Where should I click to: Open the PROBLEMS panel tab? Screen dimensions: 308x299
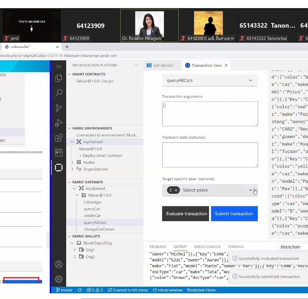click(x=158, y=247)
